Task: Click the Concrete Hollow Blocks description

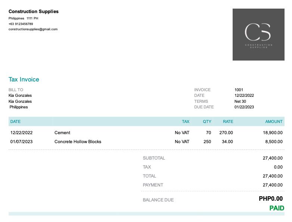Action: click(78, 142)
